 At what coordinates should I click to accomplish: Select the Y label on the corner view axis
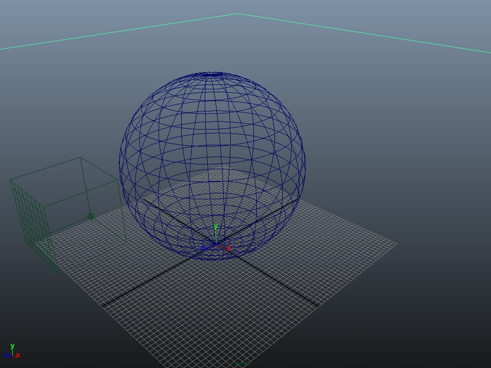pyautogui.click(x=12, y=346)
